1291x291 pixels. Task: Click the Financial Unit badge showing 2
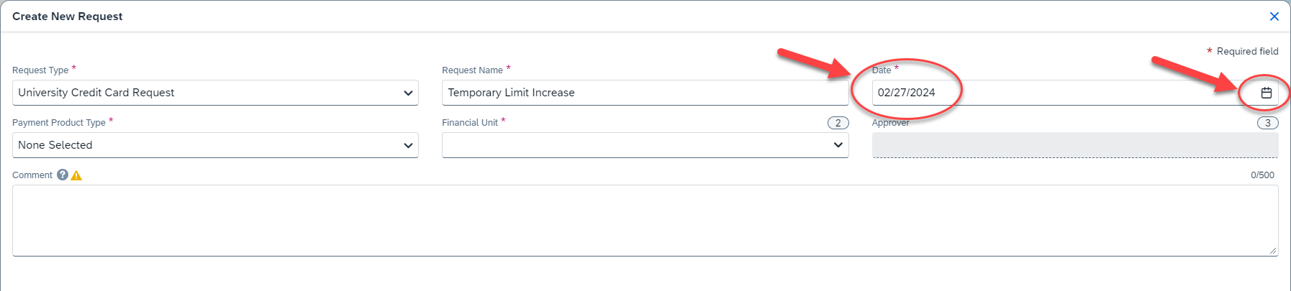[x=838, y=123]
